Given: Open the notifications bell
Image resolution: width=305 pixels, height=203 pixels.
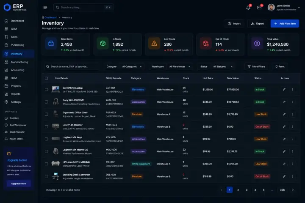Looking at the screenshot, I should [248, 8].
